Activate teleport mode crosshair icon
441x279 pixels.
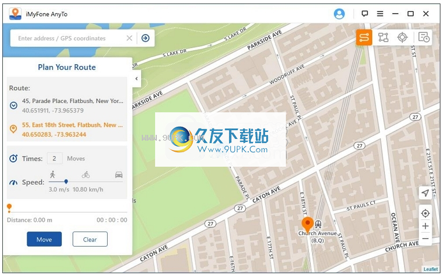(x=402, y=38)
